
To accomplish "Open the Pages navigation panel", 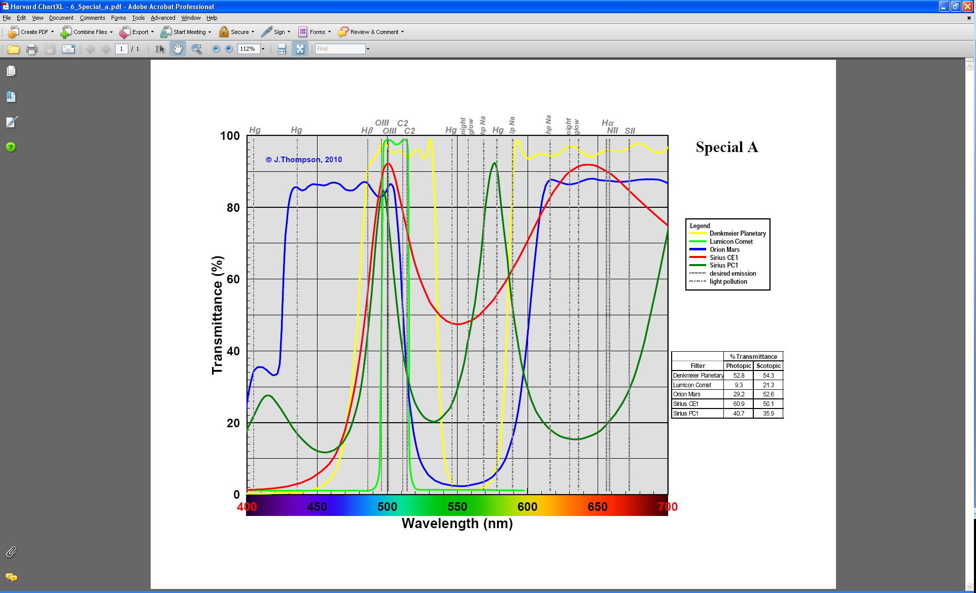I will (11, 71).
